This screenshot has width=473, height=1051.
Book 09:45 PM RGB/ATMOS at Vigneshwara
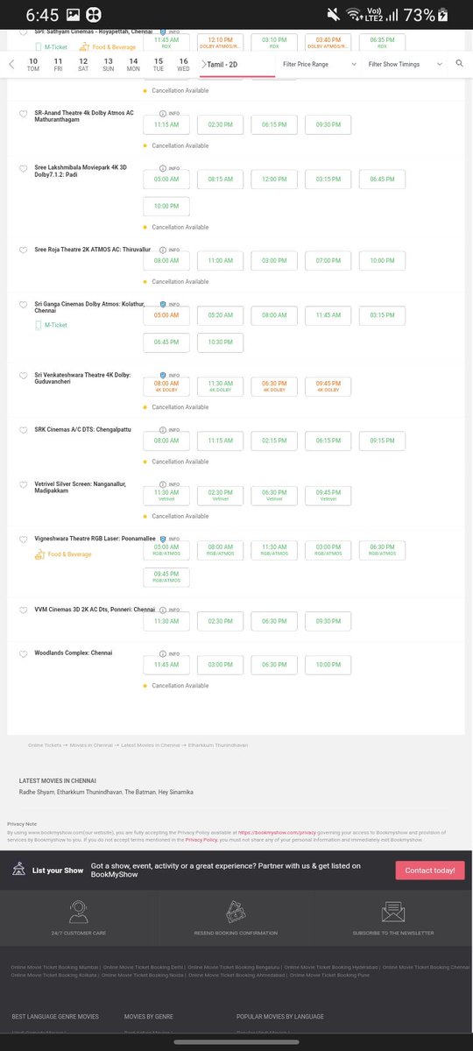point(166,576)
